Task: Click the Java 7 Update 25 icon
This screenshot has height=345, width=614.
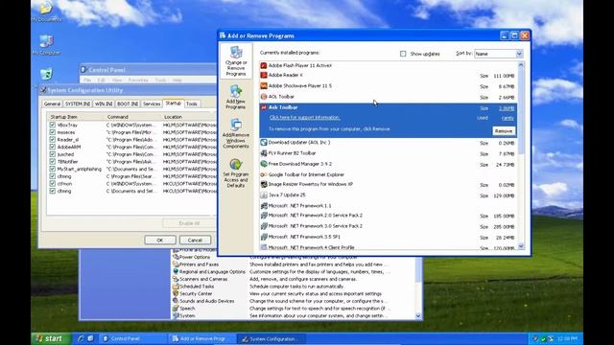Action: [264, 195]
